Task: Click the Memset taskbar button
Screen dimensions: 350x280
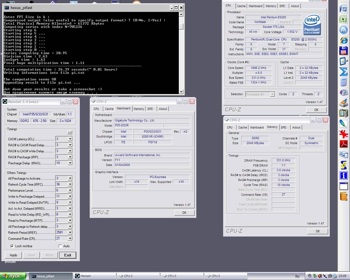Action: (95, 276)
